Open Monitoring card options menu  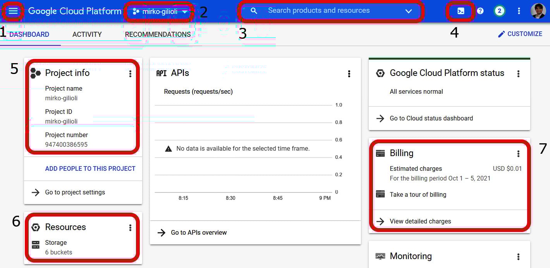pyautogui.click(x=518, y=257)
